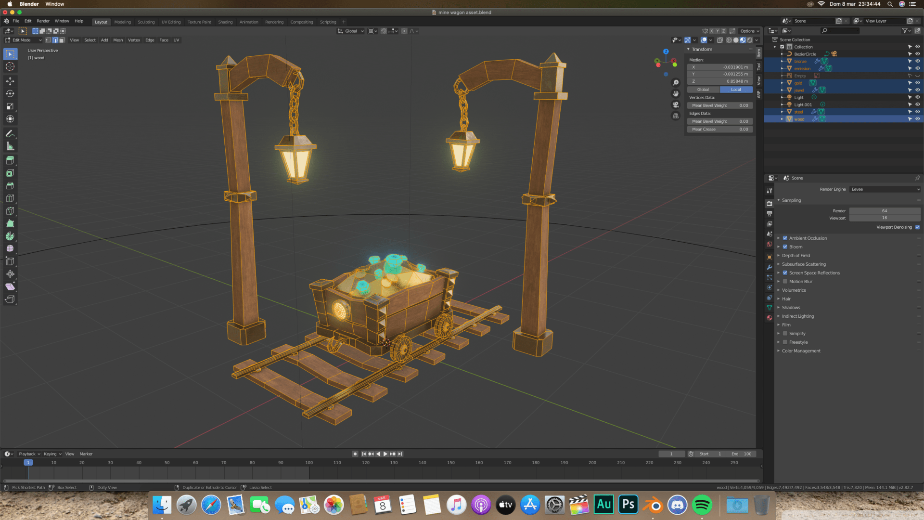The width and height of the screenshot is (924, 520).
Task: Enable vertex select mode
Action: click(x=48, y=40)
